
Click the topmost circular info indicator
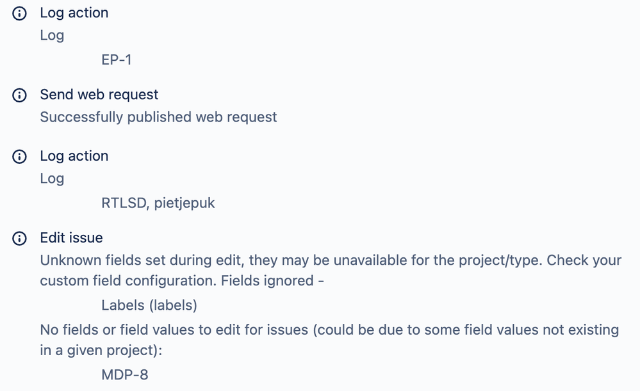click(x=19, y=12)
